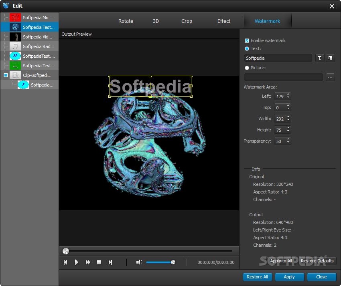This screenshot has width=341, height=286.
Task: Click the watermark text input field
Action: click(x=278, y=58)
